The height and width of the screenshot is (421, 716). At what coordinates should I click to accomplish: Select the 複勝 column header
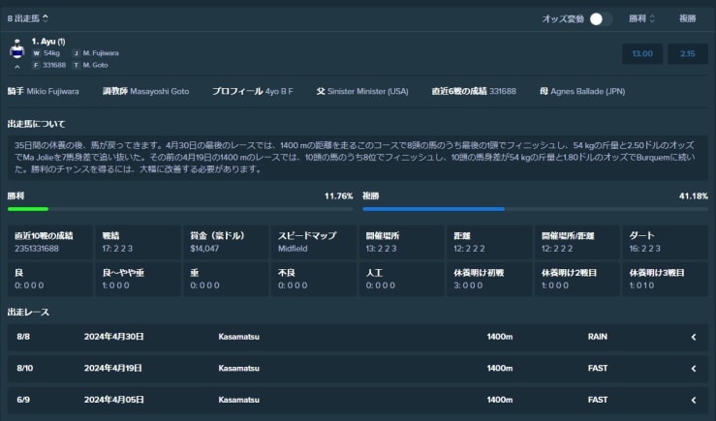pyautogui.click(x=687, y=18)
